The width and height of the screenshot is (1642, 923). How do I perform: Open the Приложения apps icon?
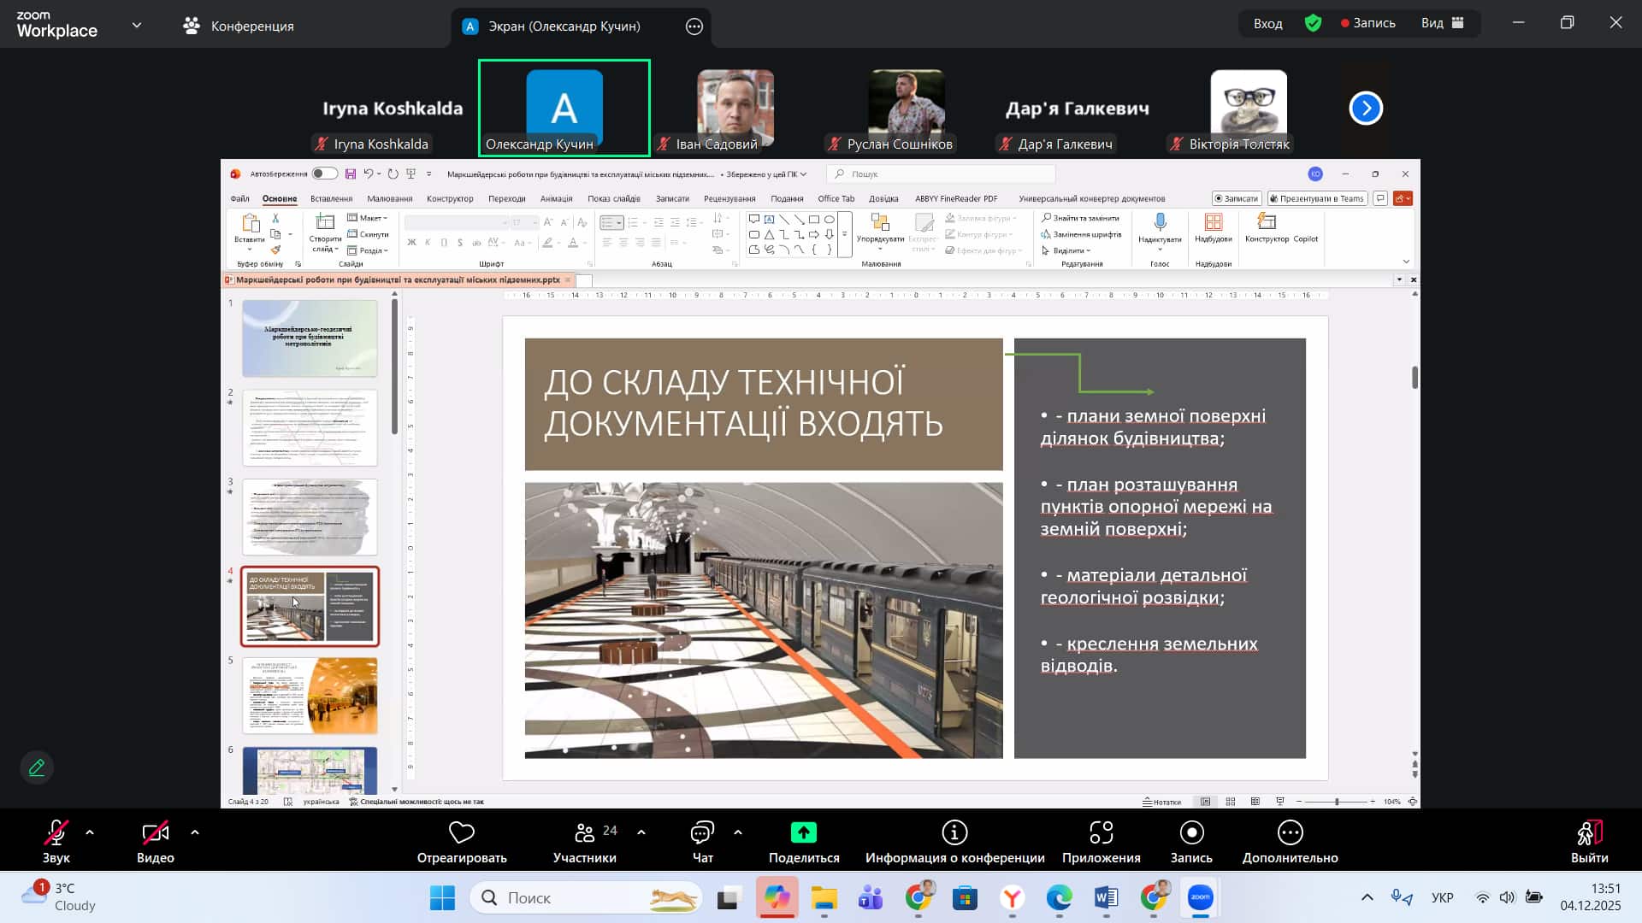point(1101,832)
